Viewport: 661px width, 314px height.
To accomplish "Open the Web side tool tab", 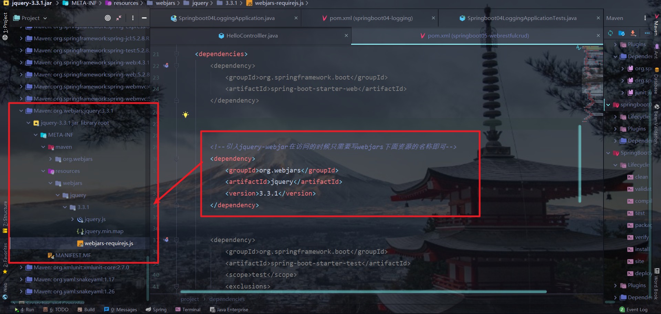I will click(5, 291).
